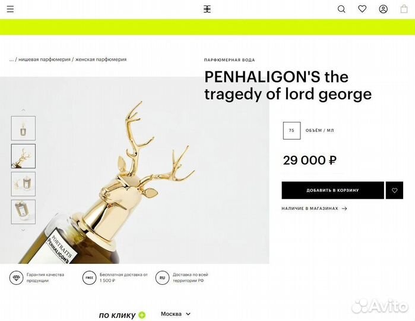Image resolution: width=415 pixels, height=321 pixels.
Task: Go to женская парфюмерия breadcrumb
Action: 101,59
